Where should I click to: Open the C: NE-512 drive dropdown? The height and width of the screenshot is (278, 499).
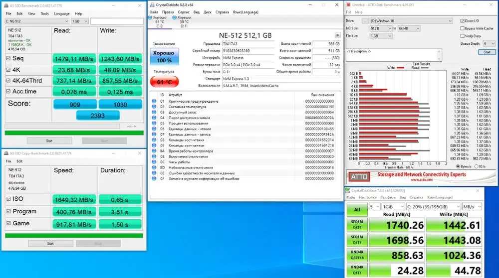click(x=37, y=21)
